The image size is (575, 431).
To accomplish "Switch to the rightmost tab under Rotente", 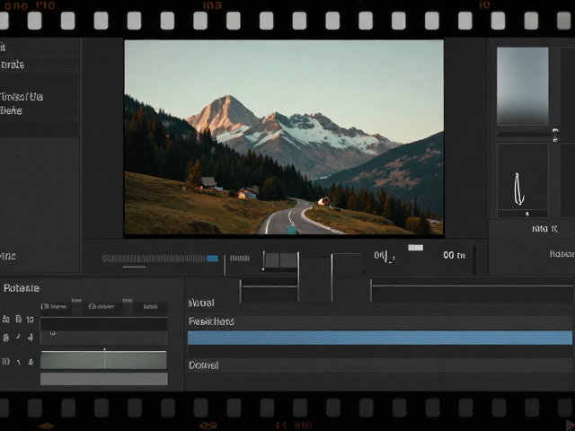I will tap(150, 307).
